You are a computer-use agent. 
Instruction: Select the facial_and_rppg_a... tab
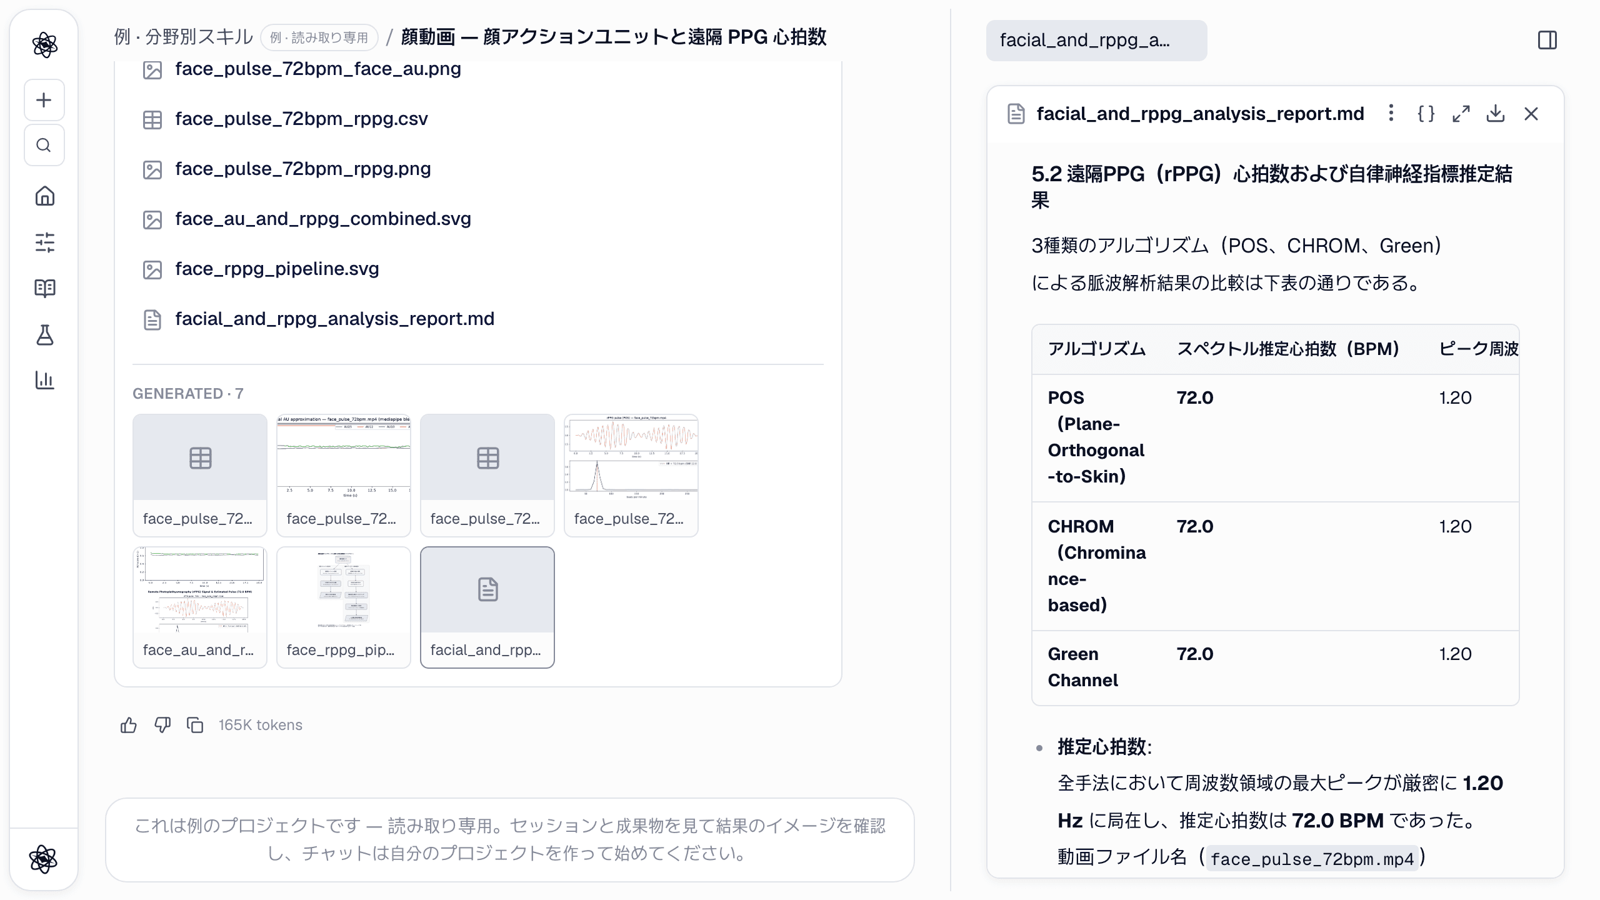(x=1096, y=41)
